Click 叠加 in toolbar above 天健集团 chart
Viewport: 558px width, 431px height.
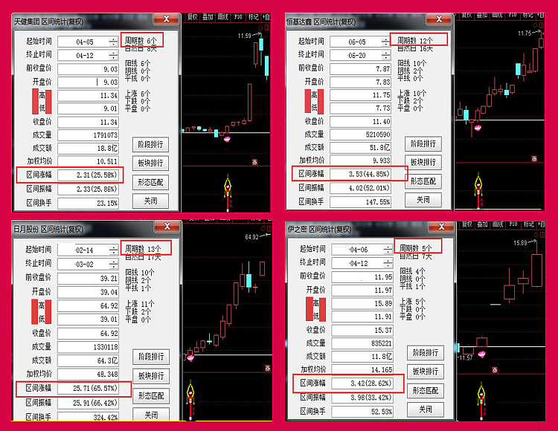(x=208, y=16)
